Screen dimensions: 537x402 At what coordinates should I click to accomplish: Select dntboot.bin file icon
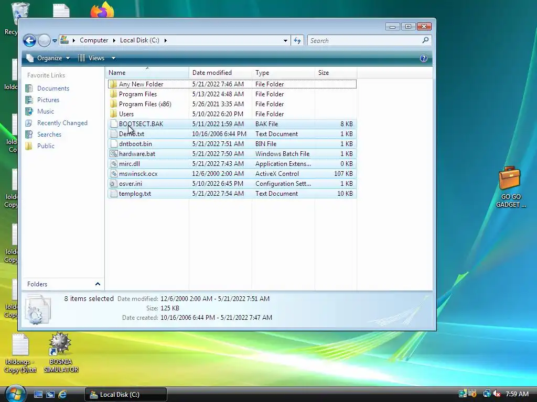(113, 143)
